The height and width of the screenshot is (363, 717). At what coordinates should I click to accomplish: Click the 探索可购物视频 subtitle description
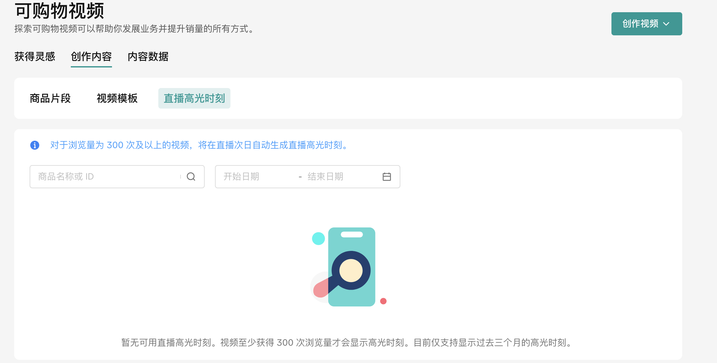[x=135, y=29]
